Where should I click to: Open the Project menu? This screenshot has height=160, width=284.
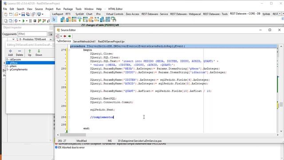[49, 9]
